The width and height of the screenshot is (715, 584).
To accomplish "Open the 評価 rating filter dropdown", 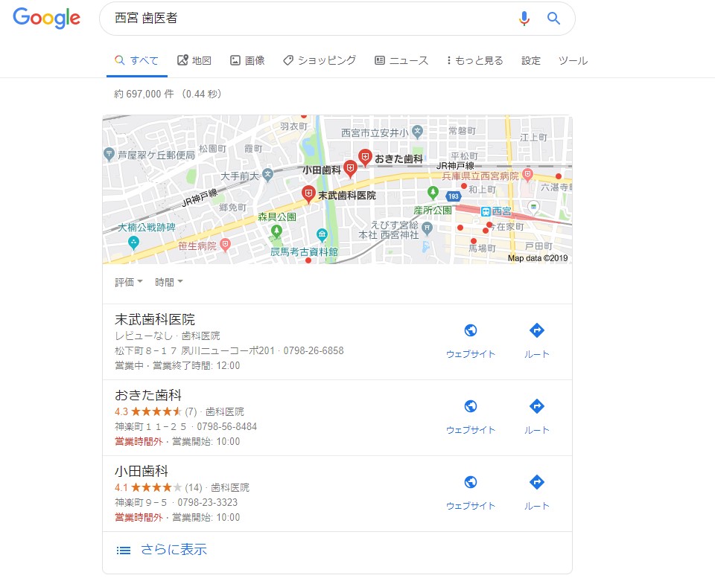I will pos(129,283).
